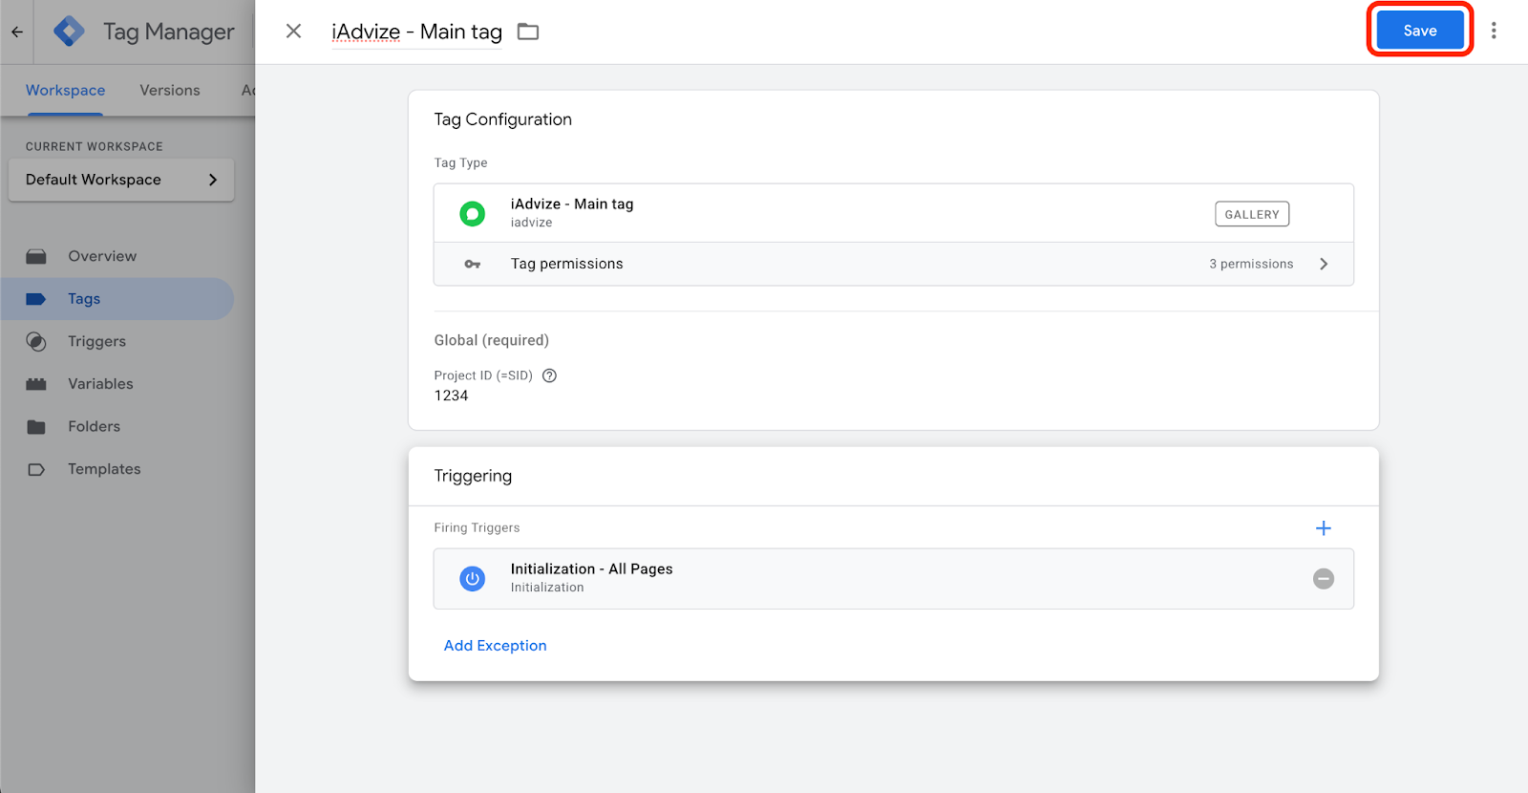Screen dimensions: 1528x793
Task: Click the Save button
Action: pos(1419,31)
